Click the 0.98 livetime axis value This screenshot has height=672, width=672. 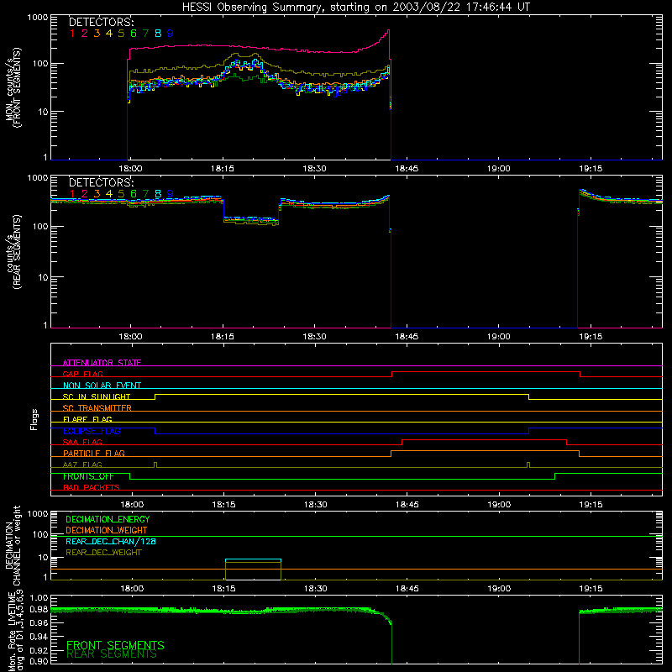coord(39,610)
